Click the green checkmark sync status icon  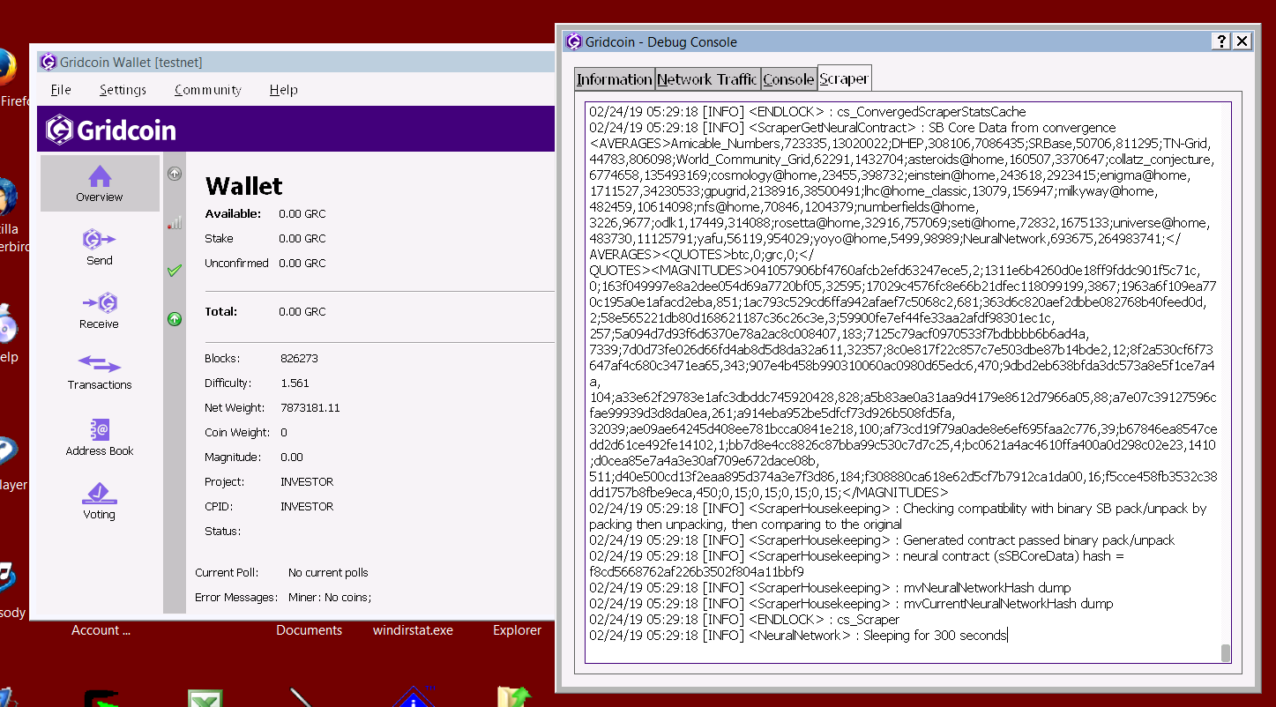(175, 271)
